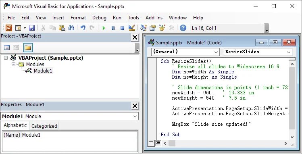Open the Insert menu
The width and height of the screenshot is (302, 154).
pyautogui.click(x=58, y=18)
